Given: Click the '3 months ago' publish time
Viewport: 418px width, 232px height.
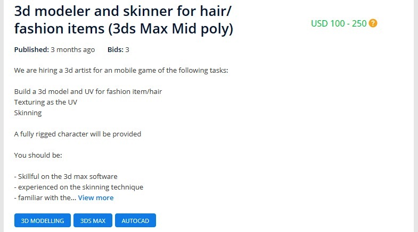Looking at the screenshot, I should point(73,50).
